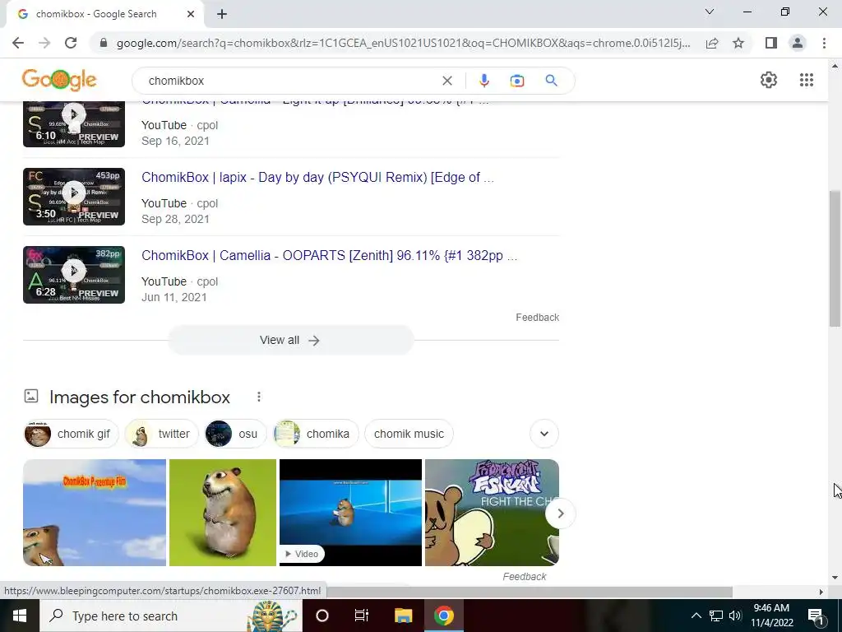The image size is (842, 632).
Task: Play the 3:50 Day by day video thumbnail
Action: point(73,197)
